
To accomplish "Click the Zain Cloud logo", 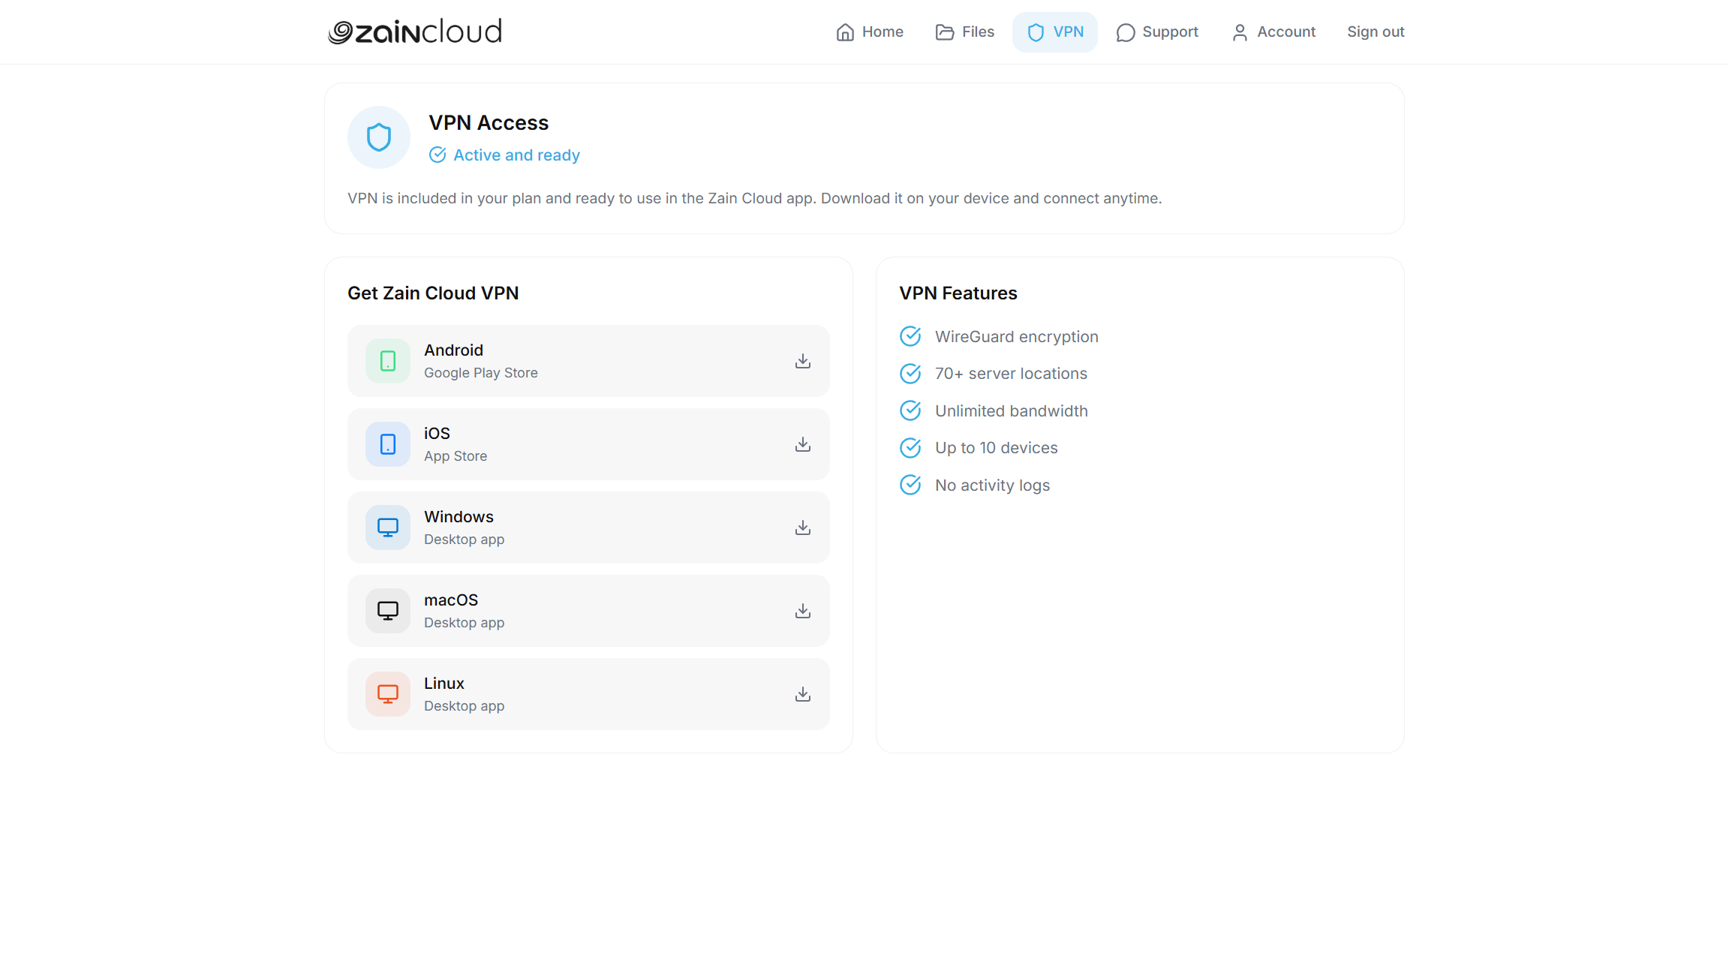I will pos(415,32).
